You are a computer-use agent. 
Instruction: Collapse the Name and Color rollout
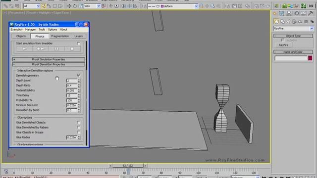pyautogui.click(x=293, y=52)
